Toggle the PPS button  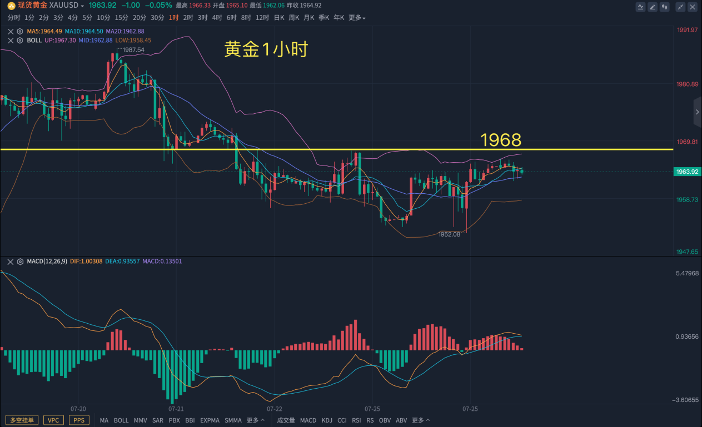click(79, 420)
